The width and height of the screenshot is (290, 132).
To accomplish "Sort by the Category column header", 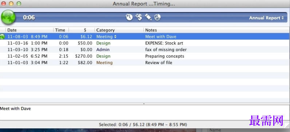I will (119, 30).
